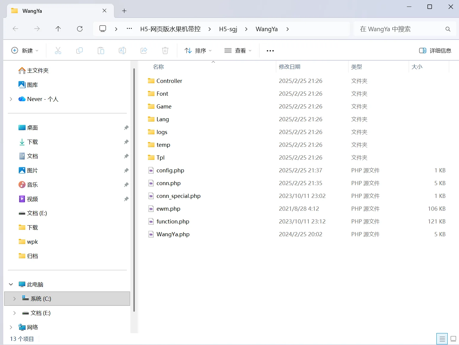Viewport: 459px width, 345px height.
Task: Navigate forward with the right arrow
Action: pos(37,29)
